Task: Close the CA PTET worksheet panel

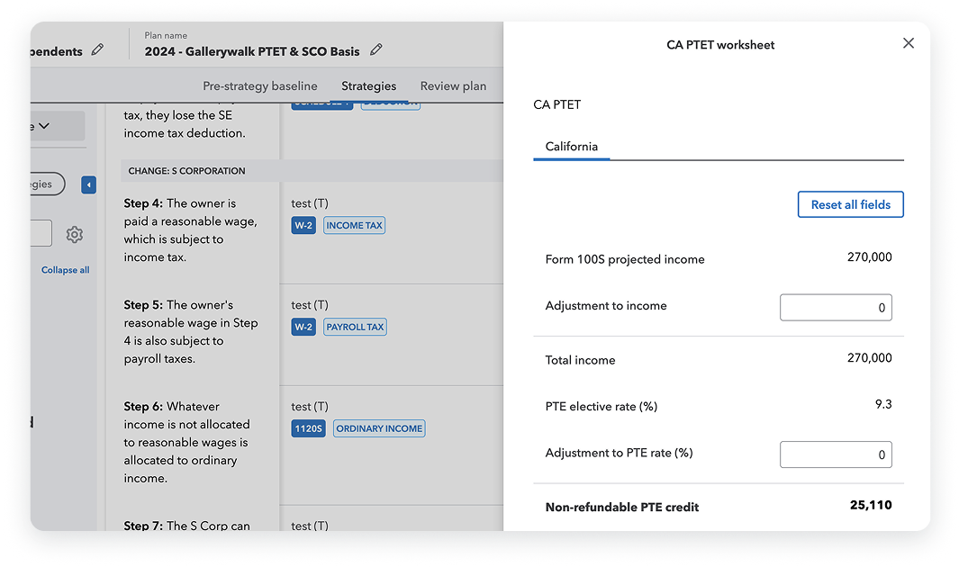Action: (x=909, y=43)
